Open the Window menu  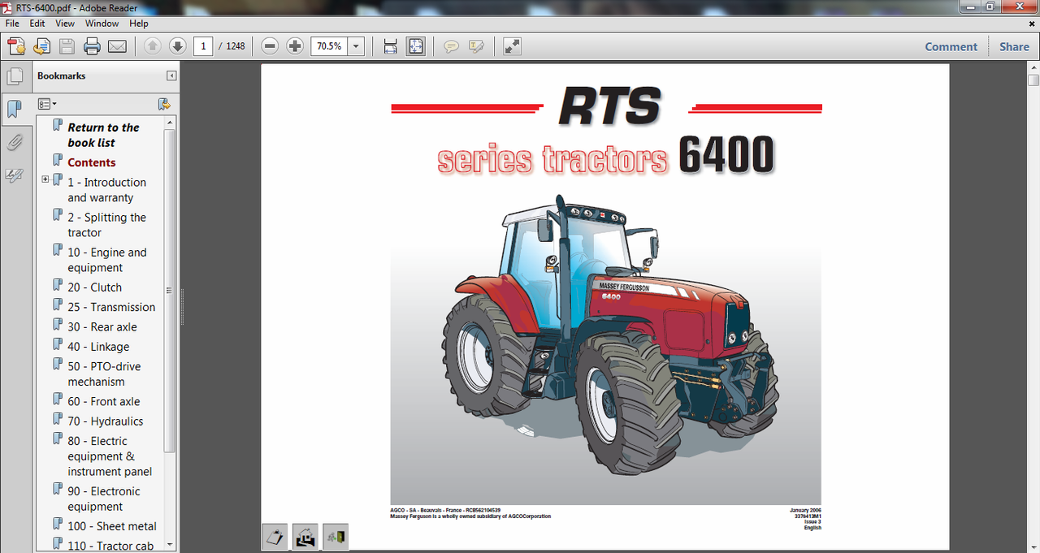(102, 24)
